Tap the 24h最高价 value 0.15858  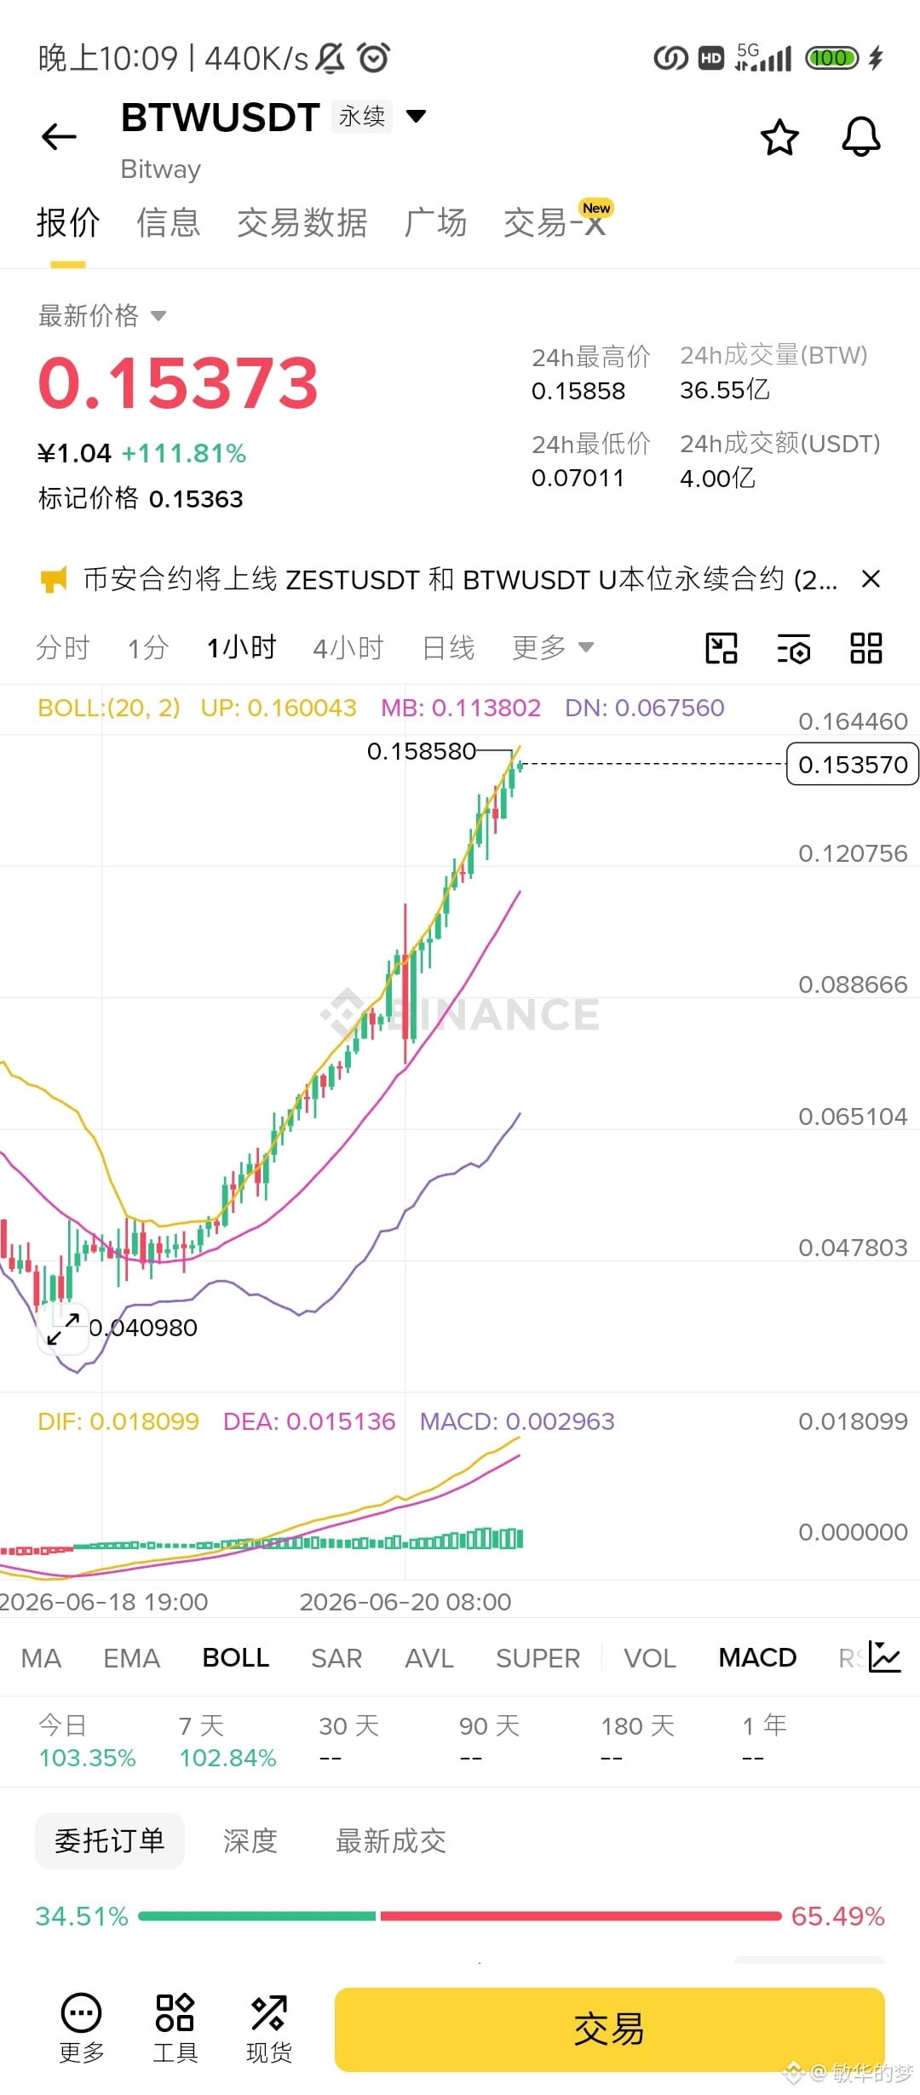click(578, 391)
